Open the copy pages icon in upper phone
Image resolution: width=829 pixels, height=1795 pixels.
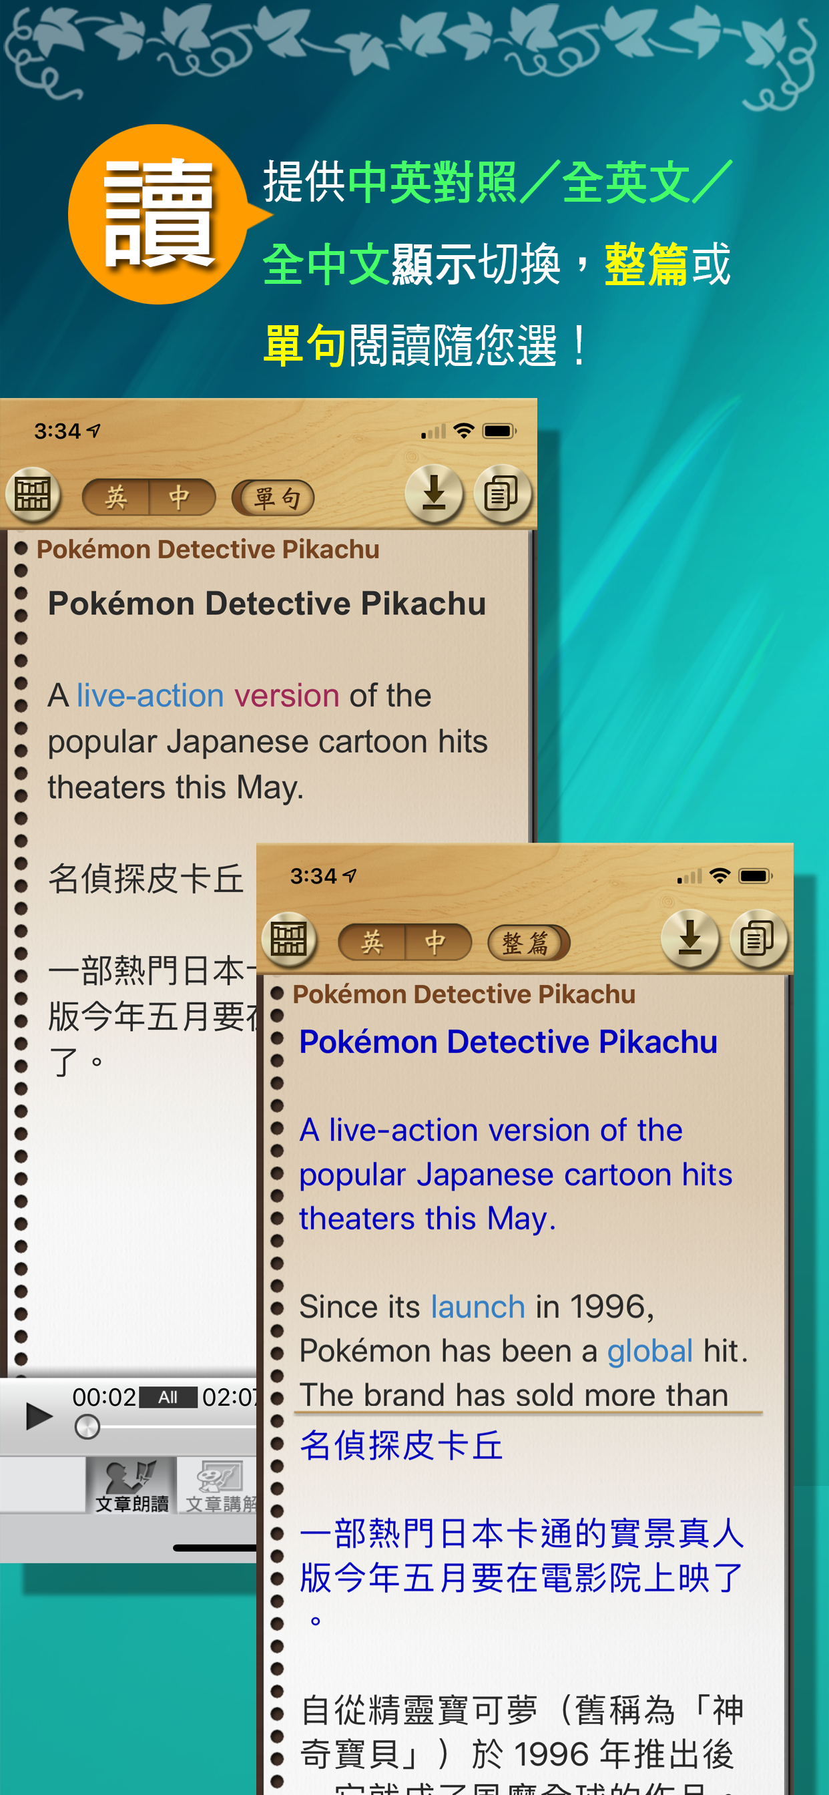coord(503,495)
